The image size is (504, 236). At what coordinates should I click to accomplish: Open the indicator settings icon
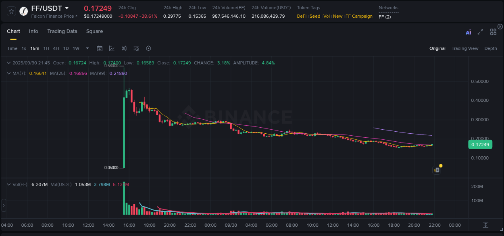(x=136, y=48)
